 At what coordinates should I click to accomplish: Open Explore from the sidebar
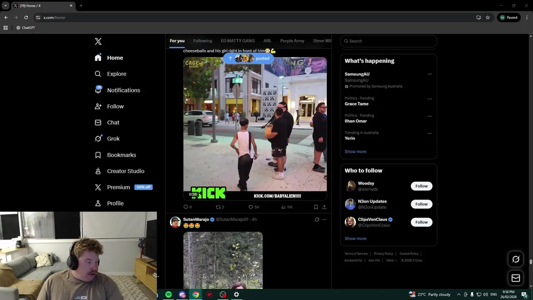[x=111, y=74]
